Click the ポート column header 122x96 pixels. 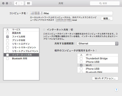[89, 55]
